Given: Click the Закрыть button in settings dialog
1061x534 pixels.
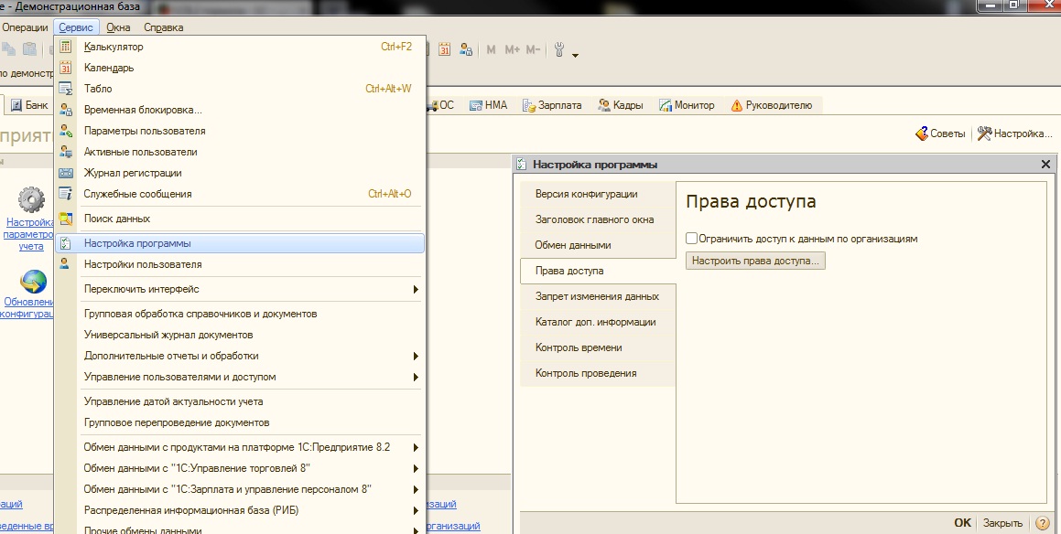Looking at the screenshot, I should coord(1002,522).
